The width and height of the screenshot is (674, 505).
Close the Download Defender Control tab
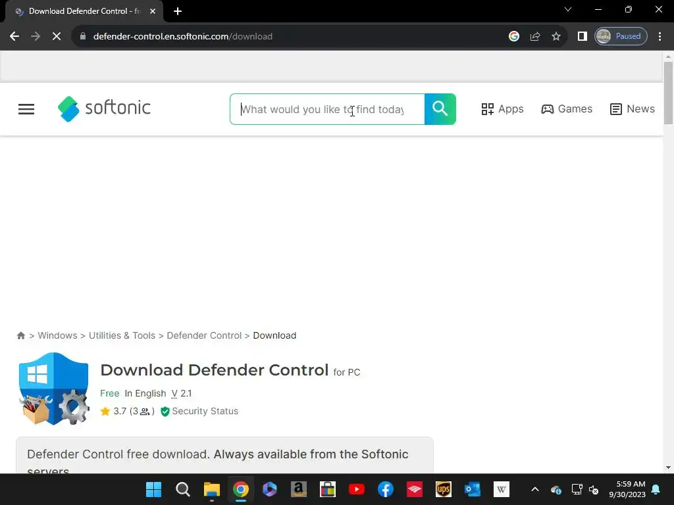153,11
